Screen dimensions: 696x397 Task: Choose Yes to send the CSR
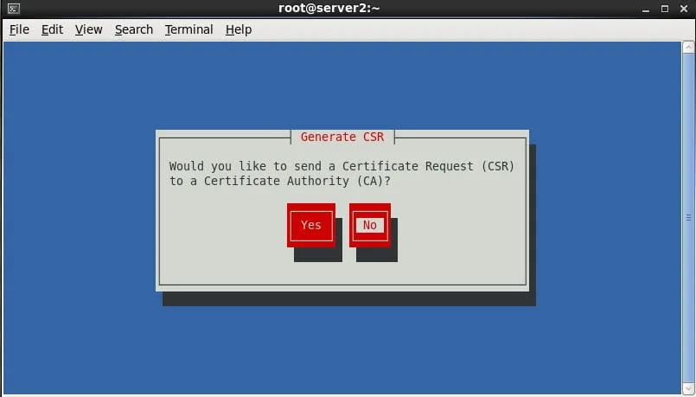[x=310, y=225]
